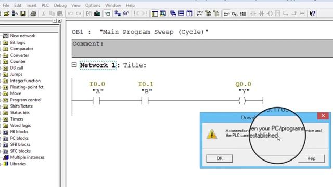Close the Download dialog with the red X
The image size is (333, 187).
coord(323,116)
